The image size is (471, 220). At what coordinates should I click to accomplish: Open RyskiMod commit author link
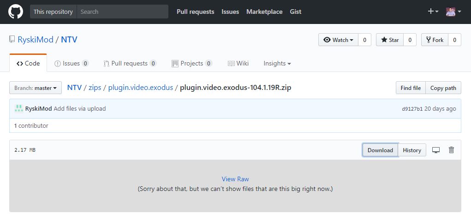click(38, 109)
